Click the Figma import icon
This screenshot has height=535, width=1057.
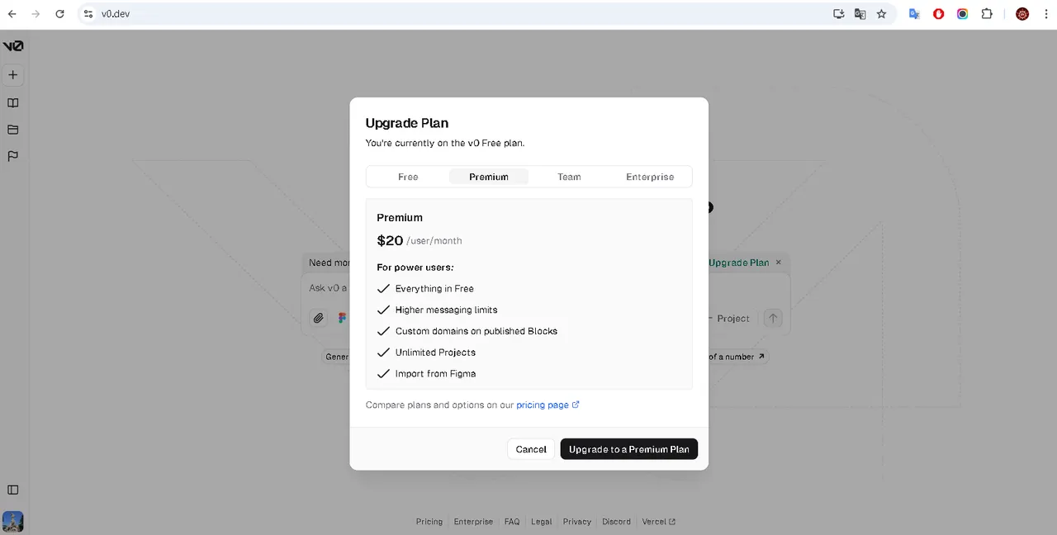pyautogui.click(x=342, y=318)
